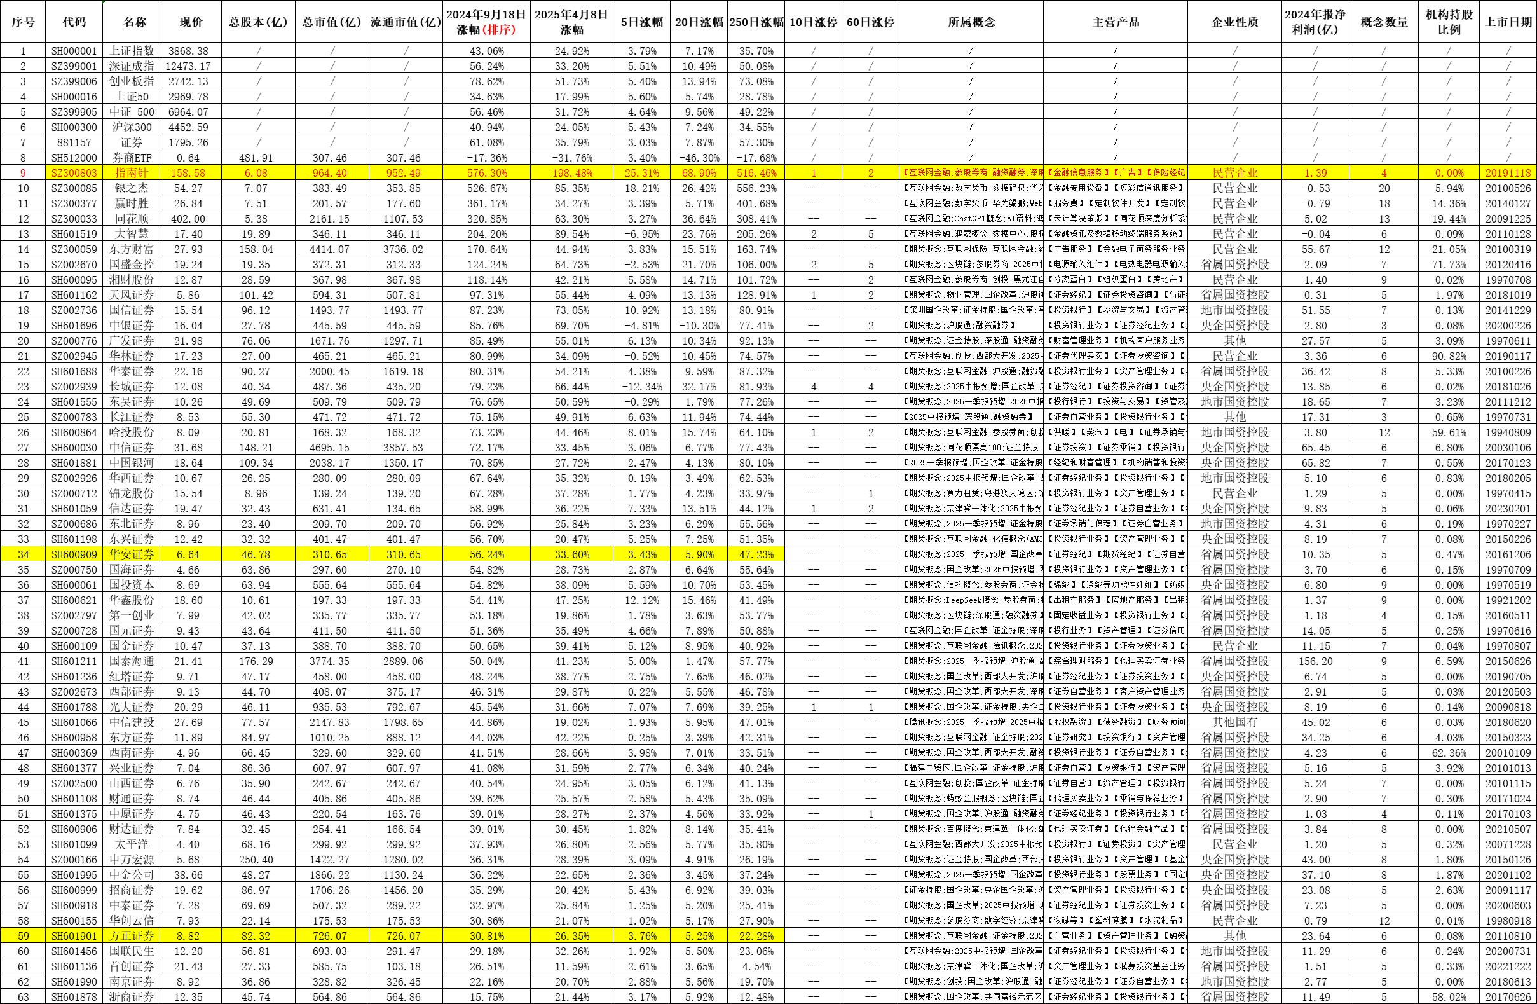This screenshot has height=1004, width=1537.
Task: Select the 总市值(亿) header cell
Action: [x=332, y=22]
